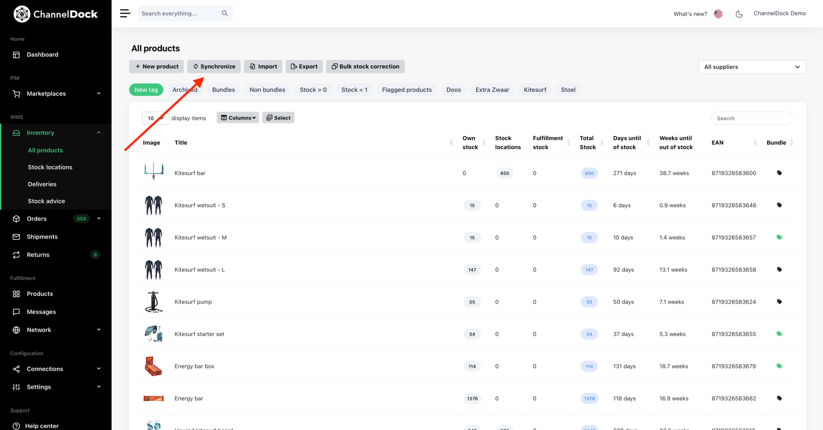
Task: Filter by Stoel tag
Action: [x=568, y=90]
